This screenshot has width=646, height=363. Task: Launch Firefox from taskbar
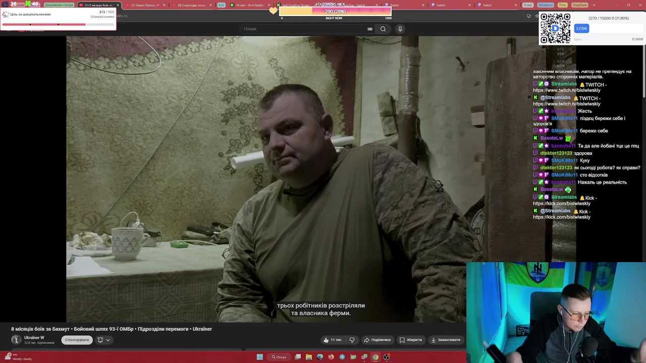click(331, 357)
